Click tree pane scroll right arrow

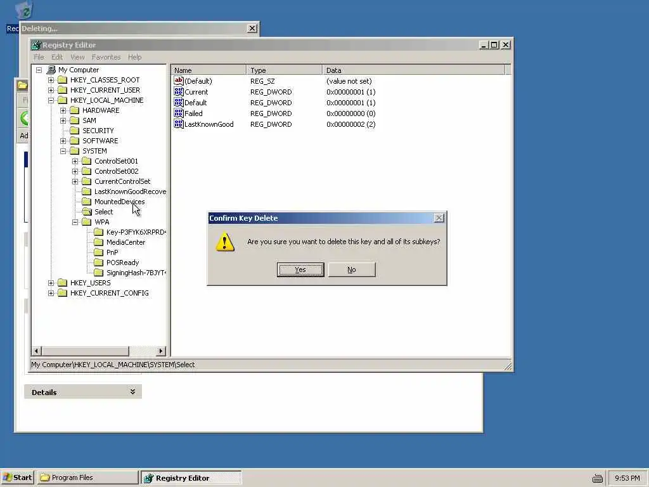pos(161,351)
